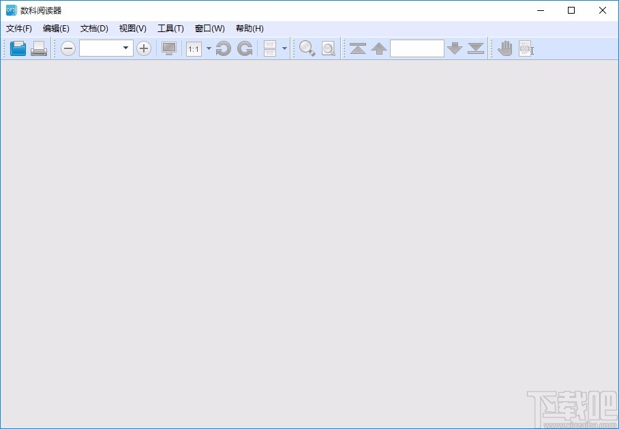Click the 1:1 actual size icon

pyautogui.click(x=194, y=48)
